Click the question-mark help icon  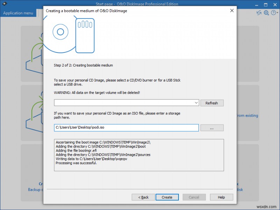(273, 13)
